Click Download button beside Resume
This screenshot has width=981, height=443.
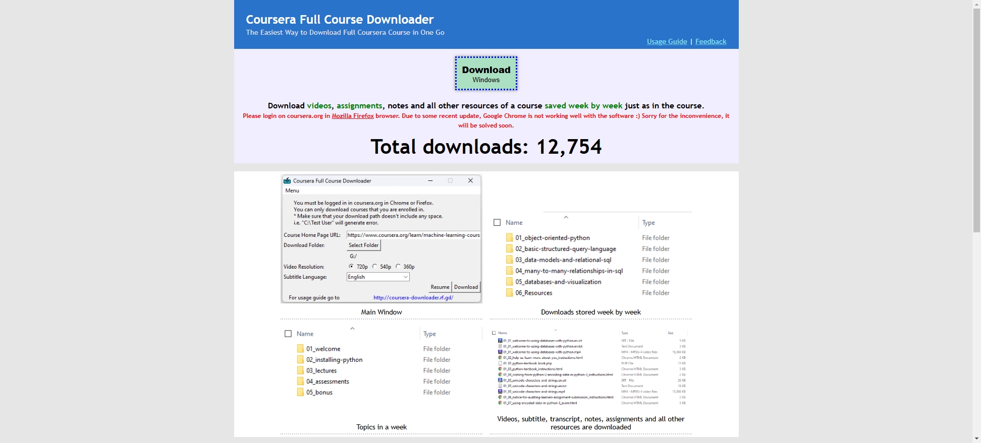(466, 287)
